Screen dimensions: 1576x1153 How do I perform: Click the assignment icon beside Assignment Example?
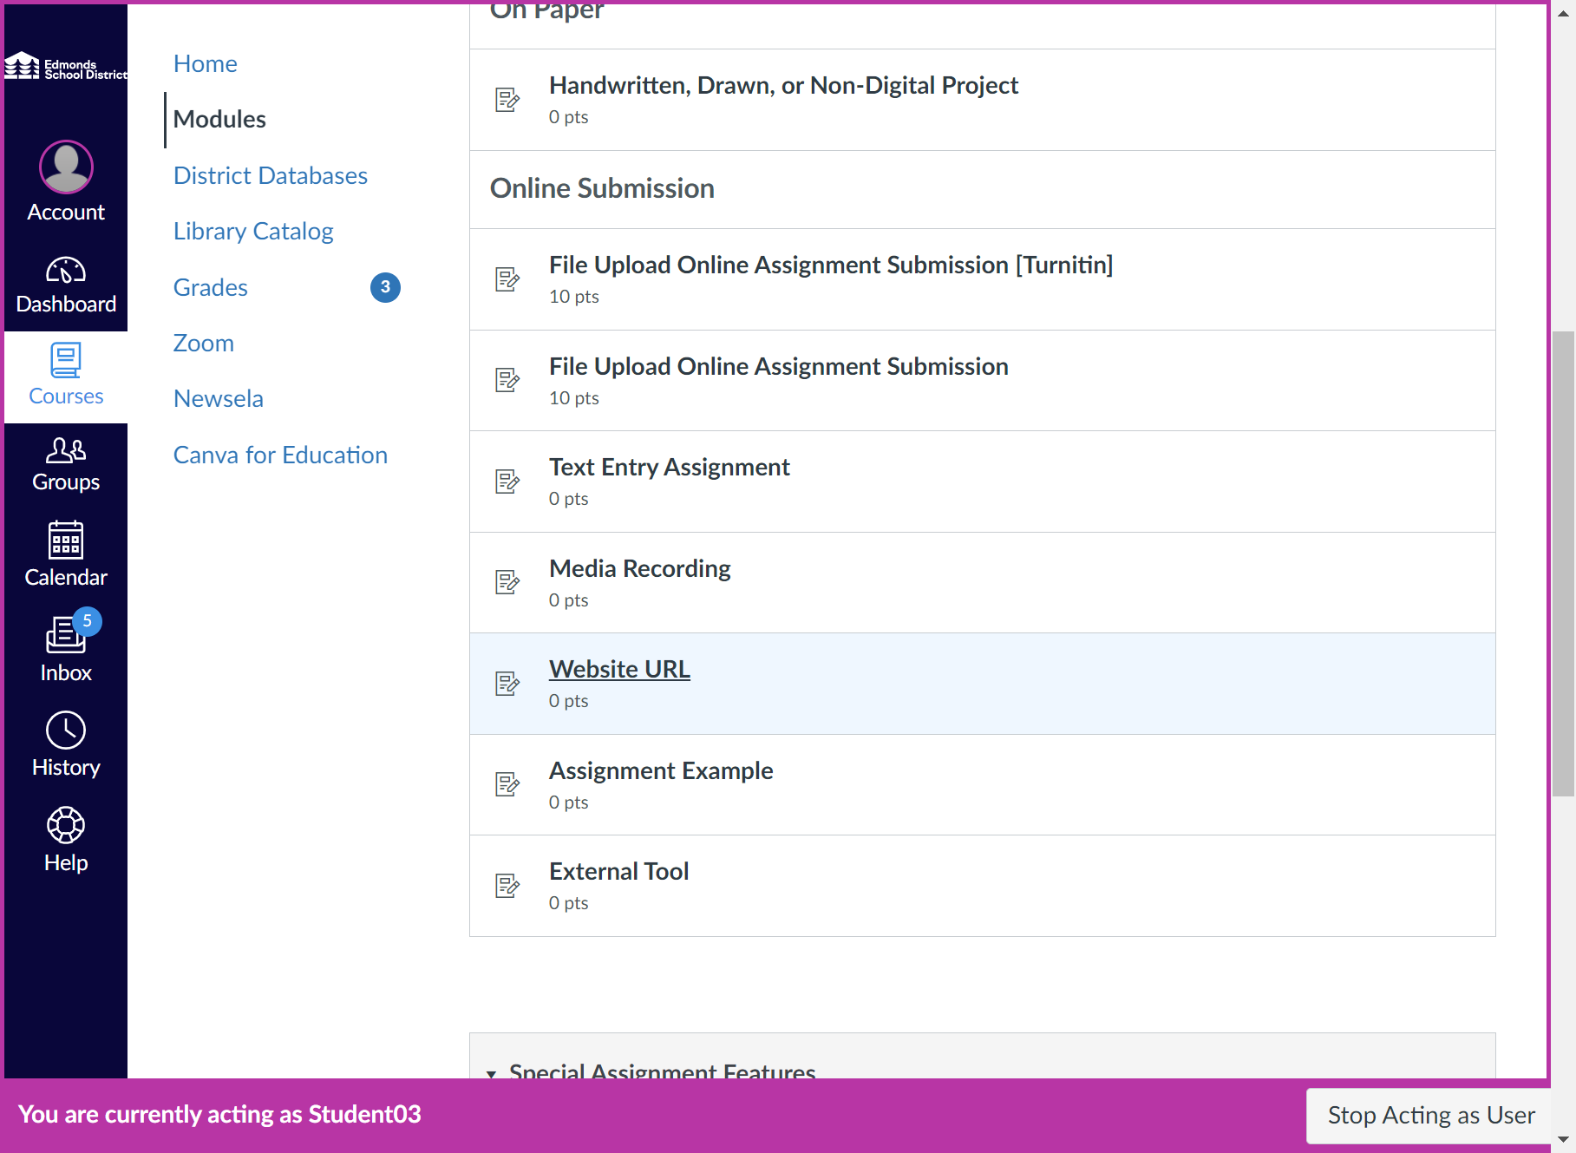point(507,784)
